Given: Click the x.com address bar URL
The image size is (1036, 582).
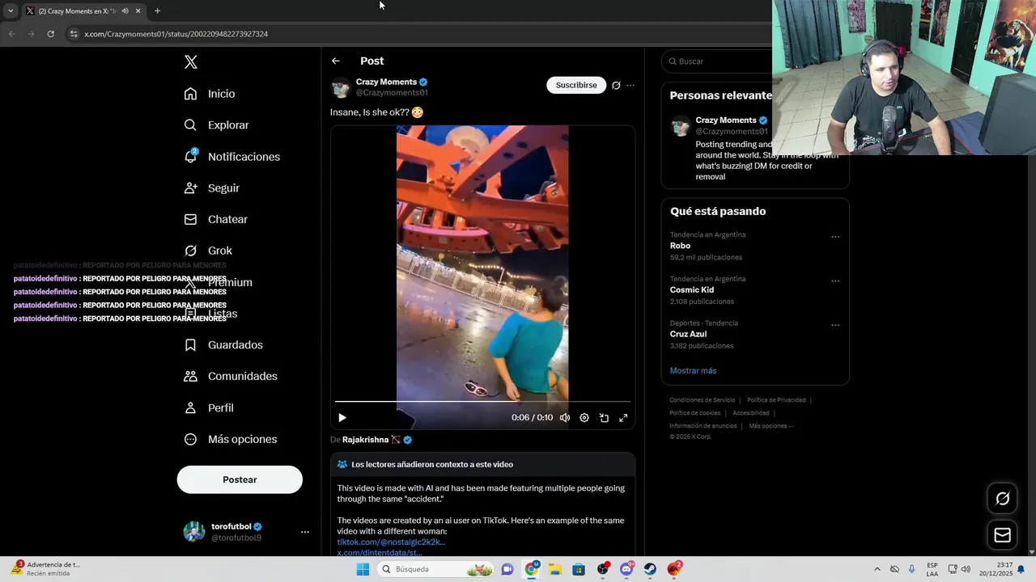Looking at the screenshot, I should pos(176,34).
